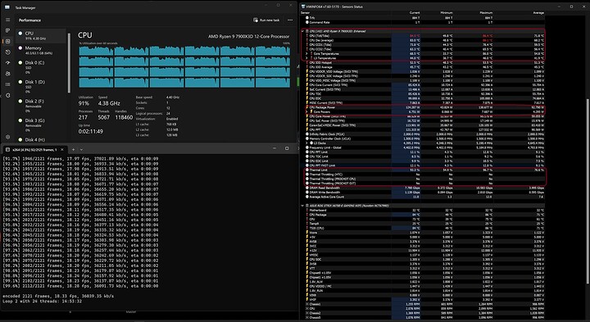
Task: Click CPU EDC Limit clock icon
Action: (307, 161)
